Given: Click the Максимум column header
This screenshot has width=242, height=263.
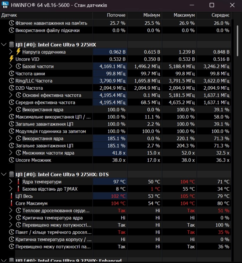Looking at the screenshot, I should click(184, 15).
